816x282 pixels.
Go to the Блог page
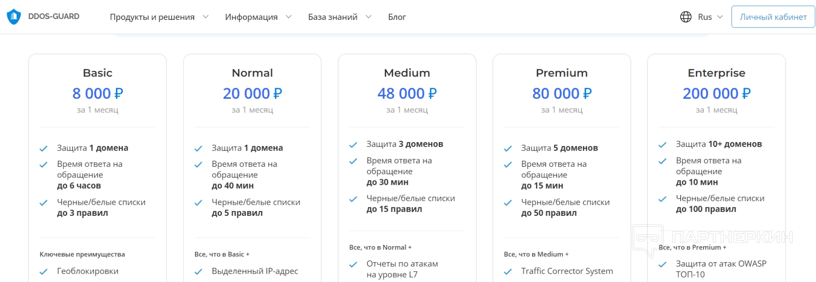(397, 17)
